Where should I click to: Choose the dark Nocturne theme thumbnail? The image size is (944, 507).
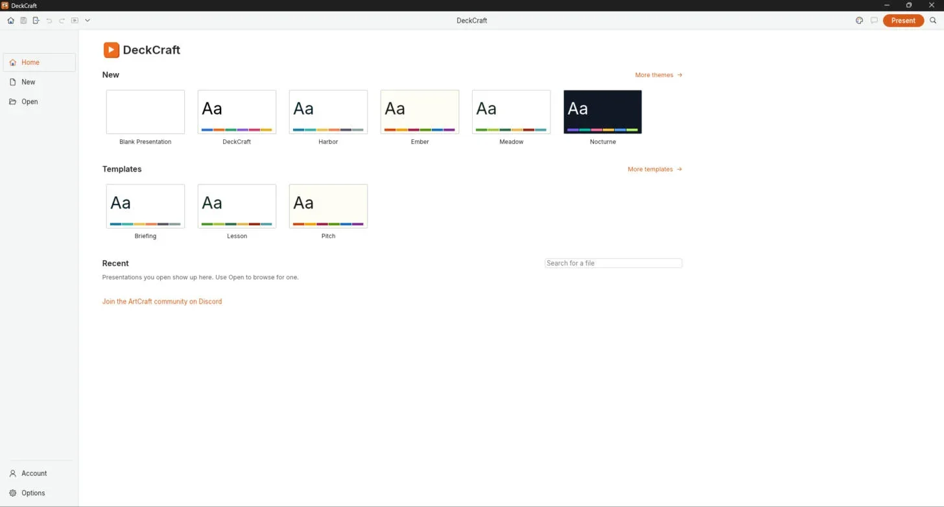[x=603, y=112]
